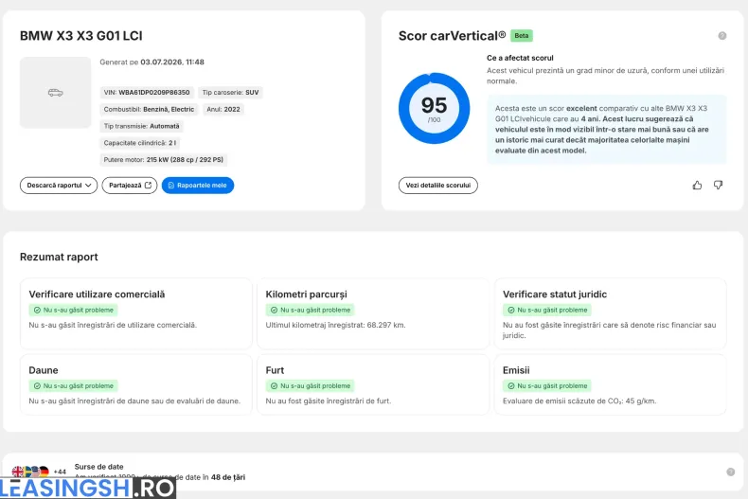Click the Surse de date label

[x=98, y=467]
